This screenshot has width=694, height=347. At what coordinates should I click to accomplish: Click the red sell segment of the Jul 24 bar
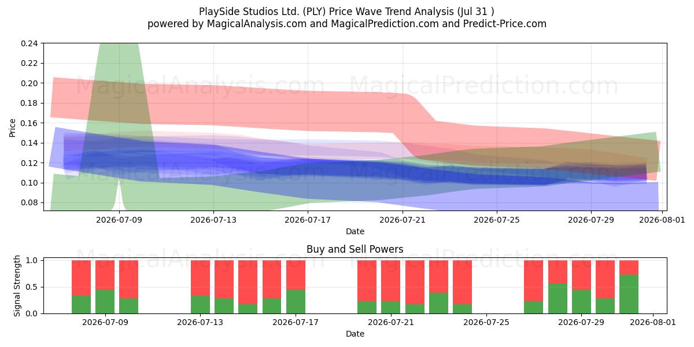[x=462, y=282]
